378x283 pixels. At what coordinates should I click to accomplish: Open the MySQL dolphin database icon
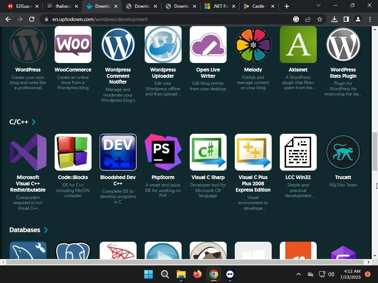click(28, 250)
